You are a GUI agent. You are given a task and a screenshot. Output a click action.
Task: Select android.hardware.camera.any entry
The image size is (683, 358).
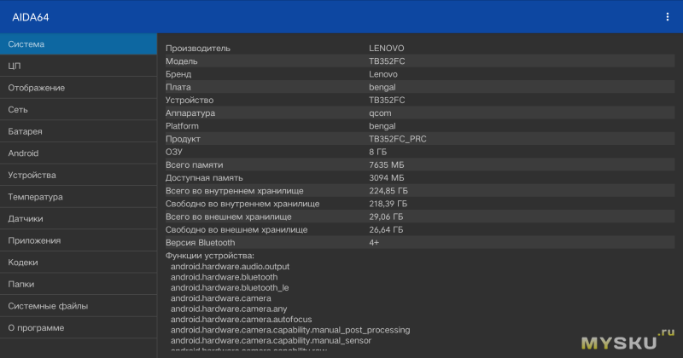tap(229, 309)
